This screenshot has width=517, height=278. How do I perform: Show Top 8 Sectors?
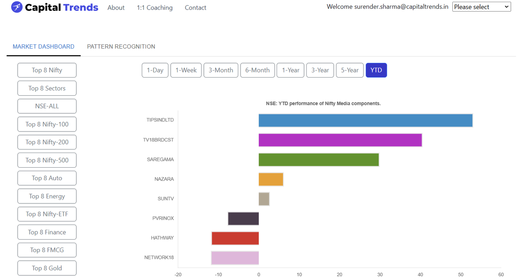[x=47, y=88]
